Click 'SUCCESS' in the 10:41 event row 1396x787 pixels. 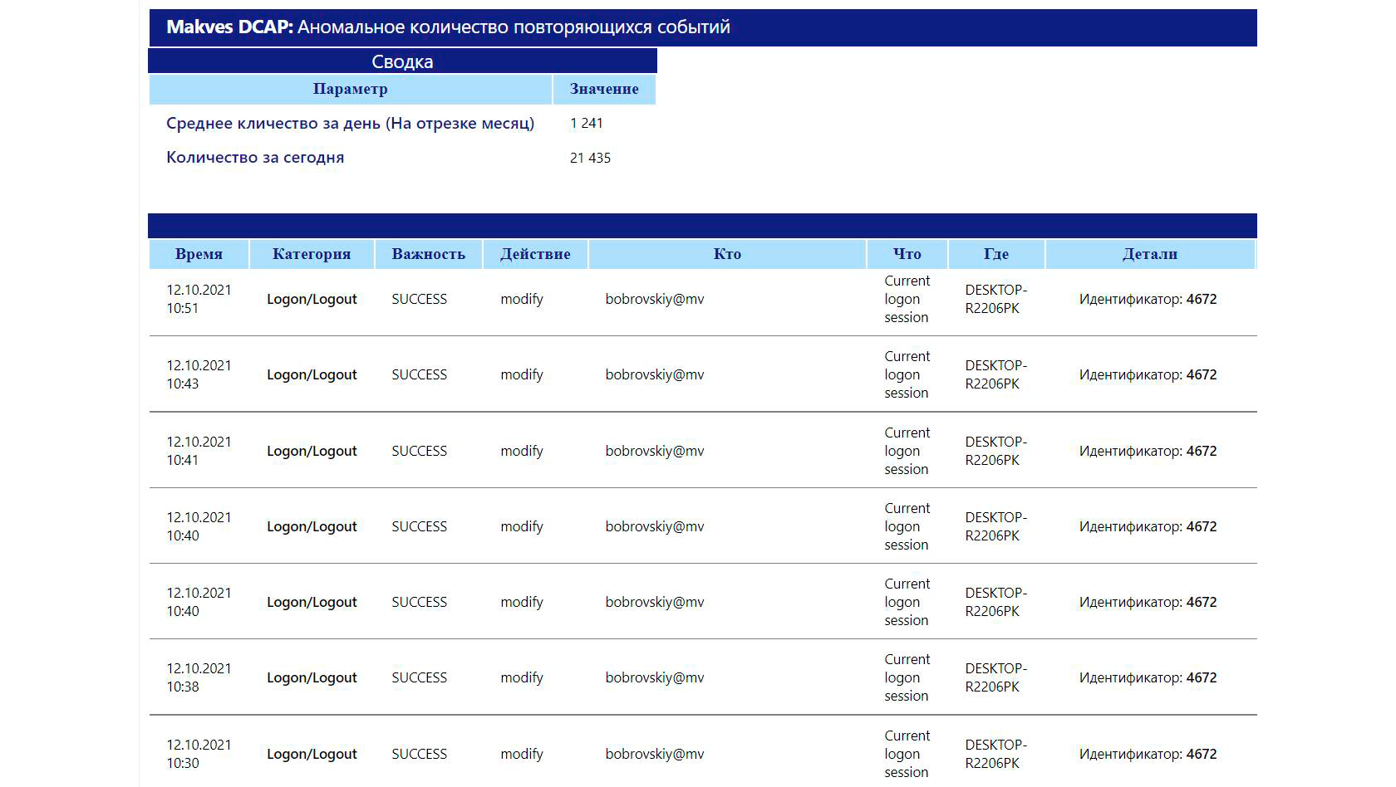coord(419,451)
